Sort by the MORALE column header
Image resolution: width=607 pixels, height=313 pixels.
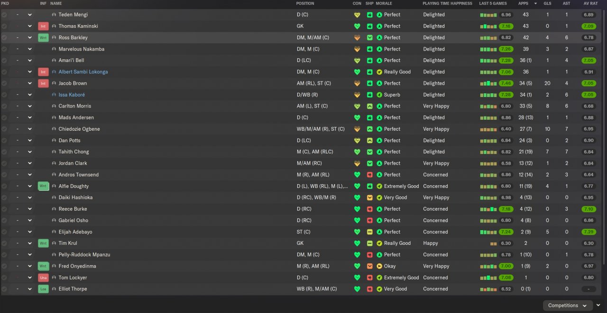[384, 3]
